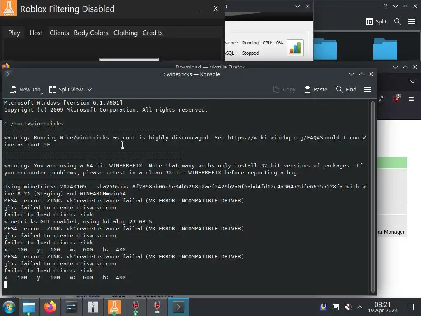Click the 'C:/root>winetricks' command line
The height and width of the screenshot is (316, 421).
(34, 123)
